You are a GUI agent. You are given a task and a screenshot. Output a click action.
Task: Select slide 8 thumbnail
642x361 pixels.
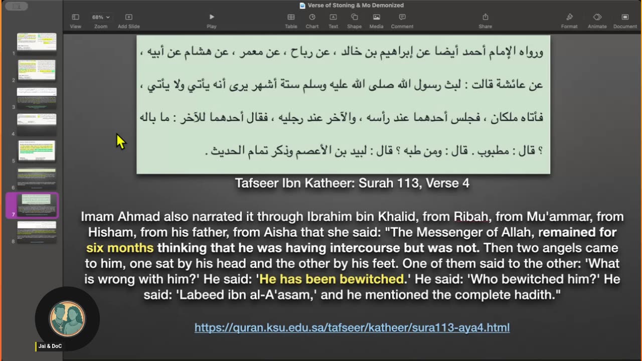coord(37,232)
